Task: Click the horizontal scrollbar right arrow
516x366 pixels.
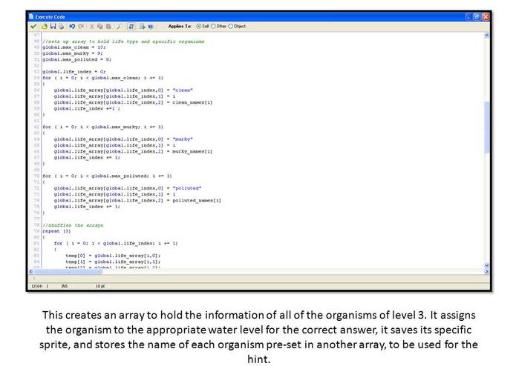Action: pyautogui.click(x=487, y=271)
